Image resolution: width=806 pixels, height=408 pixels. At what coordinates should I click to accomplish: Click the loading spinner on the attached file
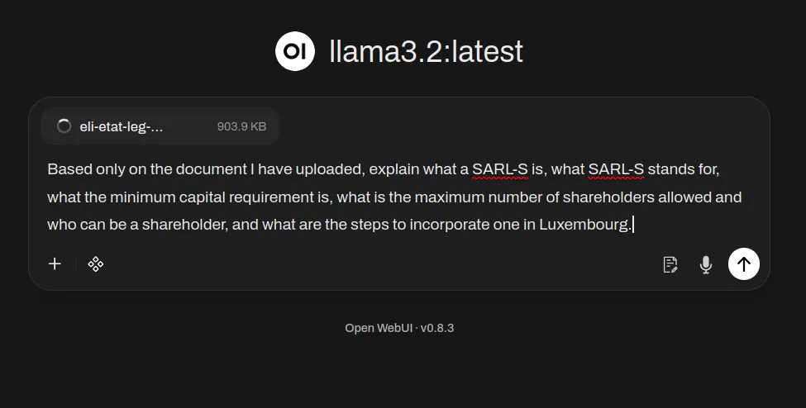tap(64, 126)
